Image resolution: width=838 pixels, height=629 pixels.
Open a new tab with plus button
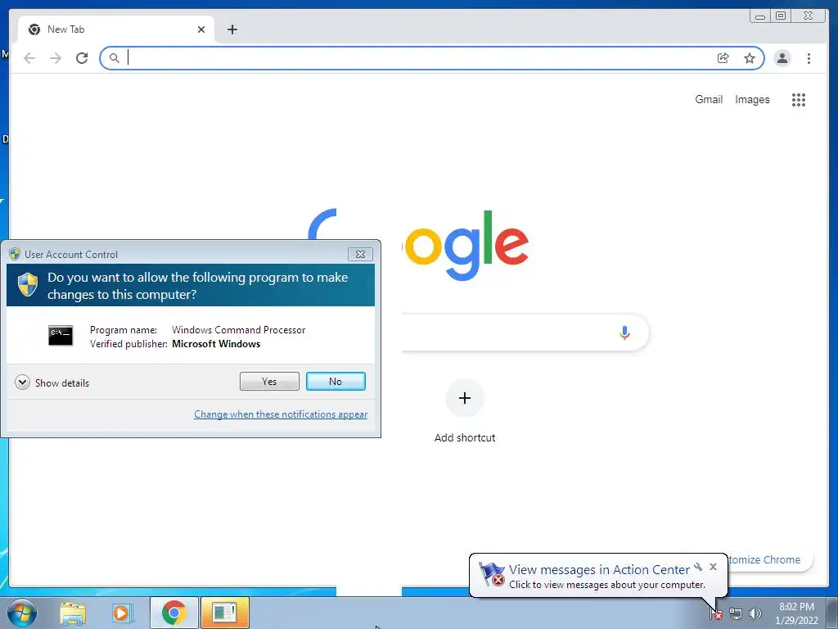[232, 29]
